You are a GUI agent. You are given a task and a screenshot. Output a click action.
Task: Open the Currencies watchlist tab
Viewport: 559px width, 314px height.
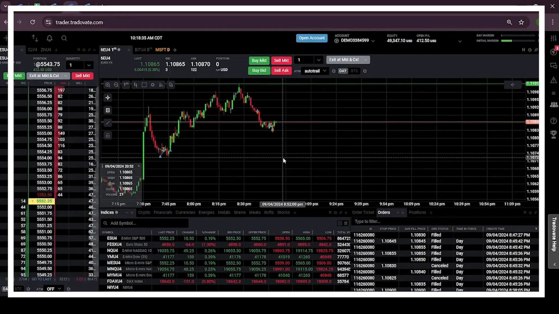click(x=185, y=213)
